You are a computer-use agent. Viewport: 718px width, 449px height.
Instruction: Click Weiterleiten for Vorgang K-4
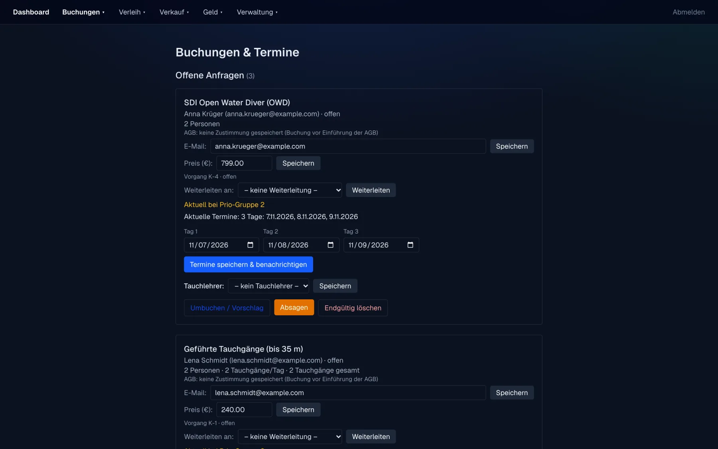pyautogui.click(x=371, y=190)
